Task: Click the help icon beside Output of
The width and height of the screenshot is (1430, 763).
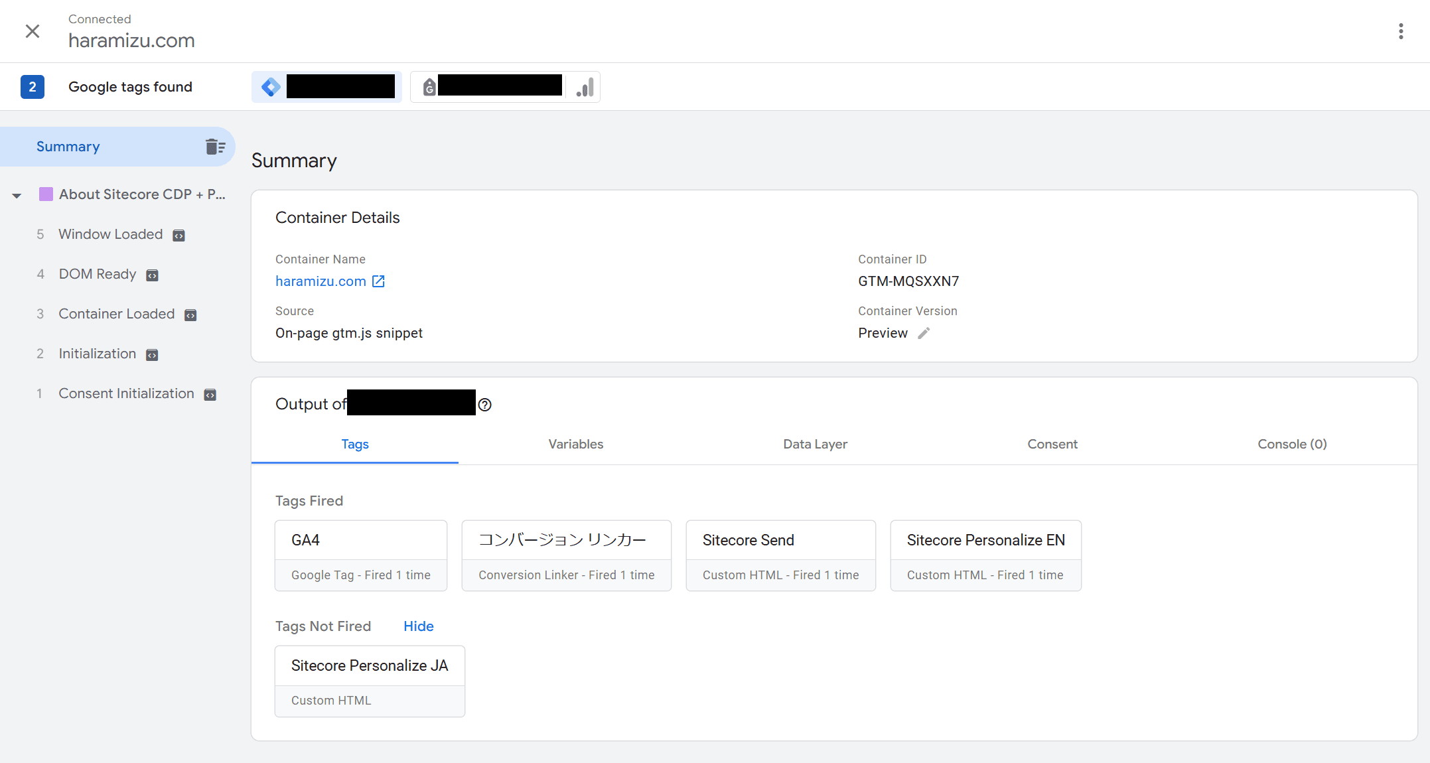Action: tap(485, 405)
